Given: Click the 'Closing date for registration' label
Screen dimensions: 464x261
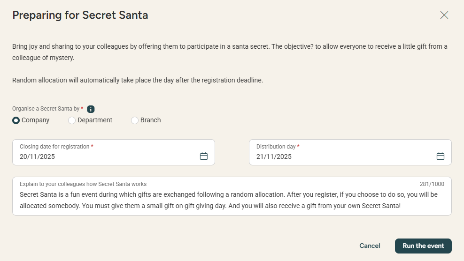Looking at the screenshot, I should coord(54,147).
